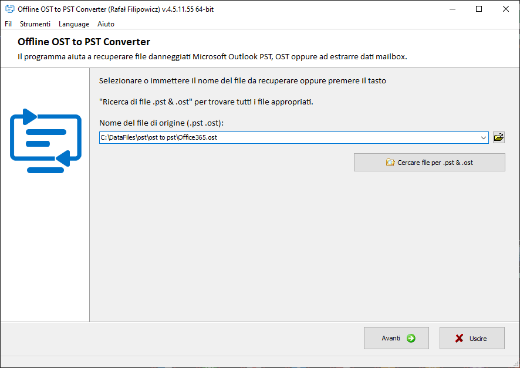Click the red X icon on Uscire

pos(460,338)
